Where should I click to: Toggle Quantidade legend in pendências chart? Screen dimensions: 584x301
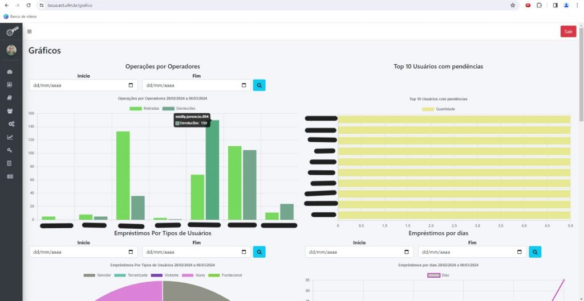click(x=438, y=109)
